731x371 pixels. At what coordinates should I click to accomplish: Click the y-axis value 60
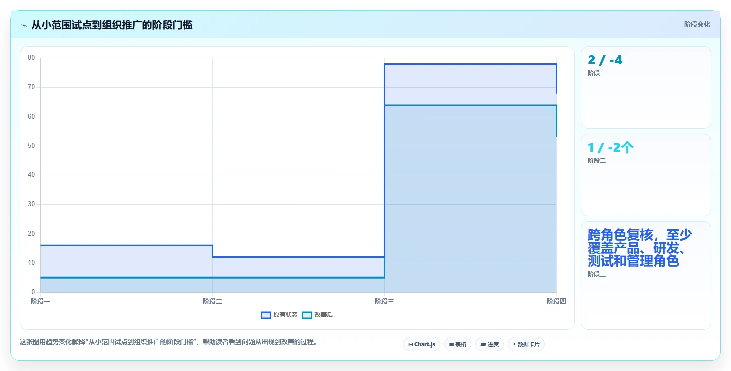click(31, 117)
